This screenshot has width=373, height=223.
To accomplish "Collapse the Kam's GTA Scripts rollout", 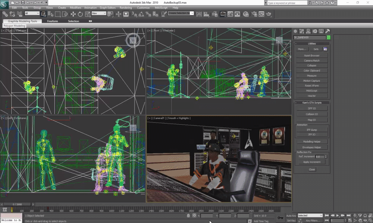I will (x=311, y=103).
